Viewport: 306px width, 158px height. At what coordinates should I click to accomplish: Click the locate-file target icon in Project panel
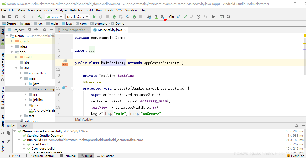click(x=29, y=30)
